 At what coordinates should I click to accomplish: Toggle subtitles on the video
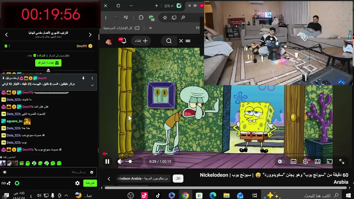point(293,162)
